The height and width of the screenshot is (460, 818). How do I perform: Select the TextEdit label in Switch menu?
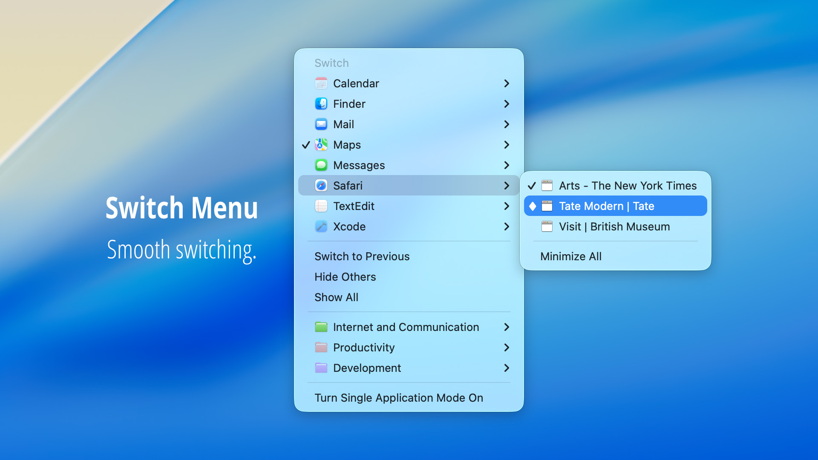354,206
